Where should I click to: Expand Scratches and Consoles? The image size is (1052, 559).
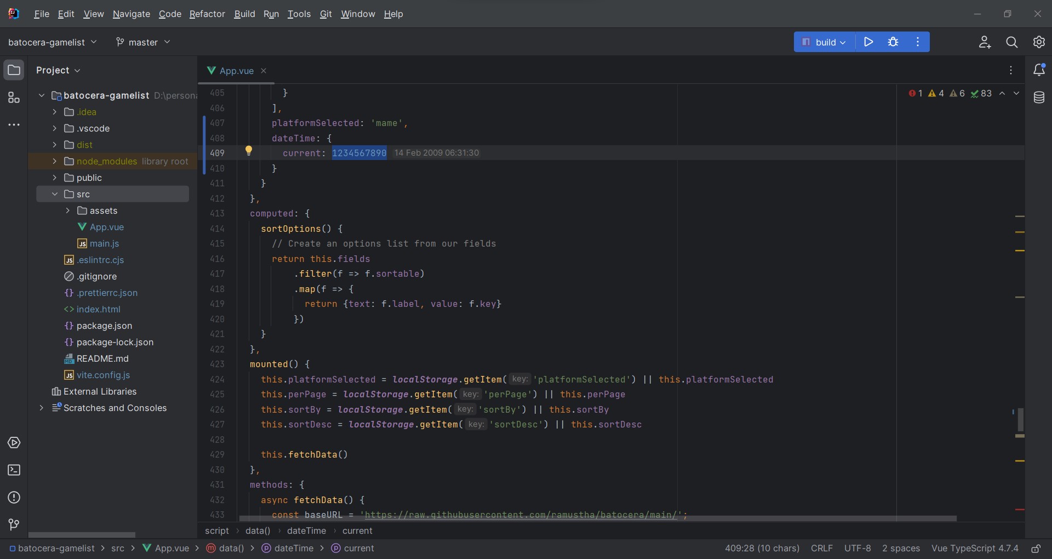pyautogui.click(x=42, y=408)
